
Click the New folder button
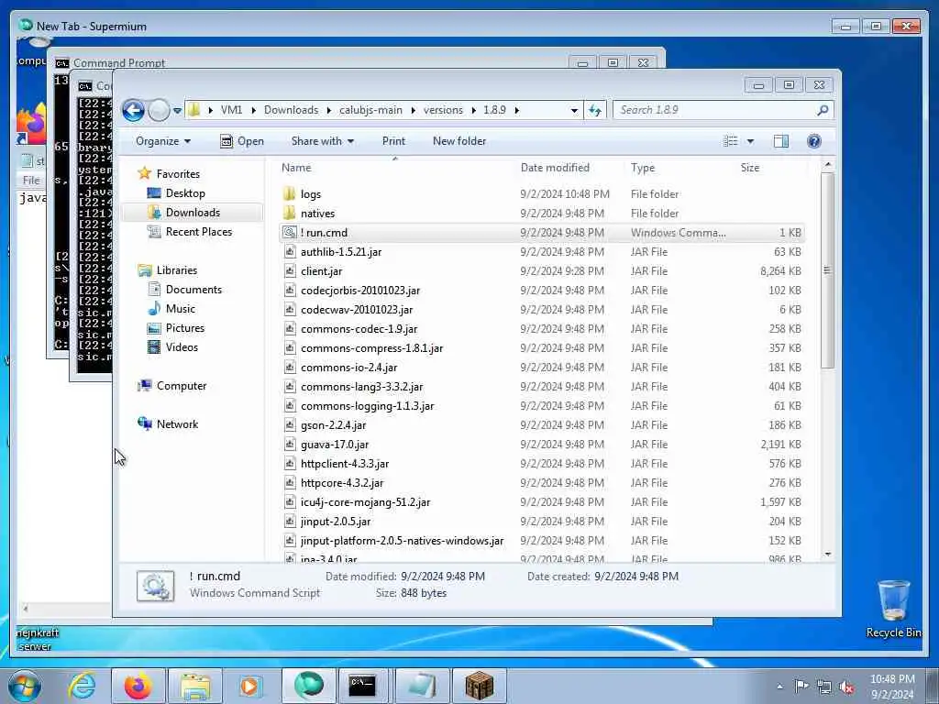tap(459, 141)
